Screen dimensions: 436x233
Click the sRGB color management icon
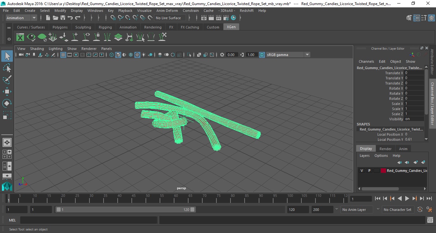[262, 55]
